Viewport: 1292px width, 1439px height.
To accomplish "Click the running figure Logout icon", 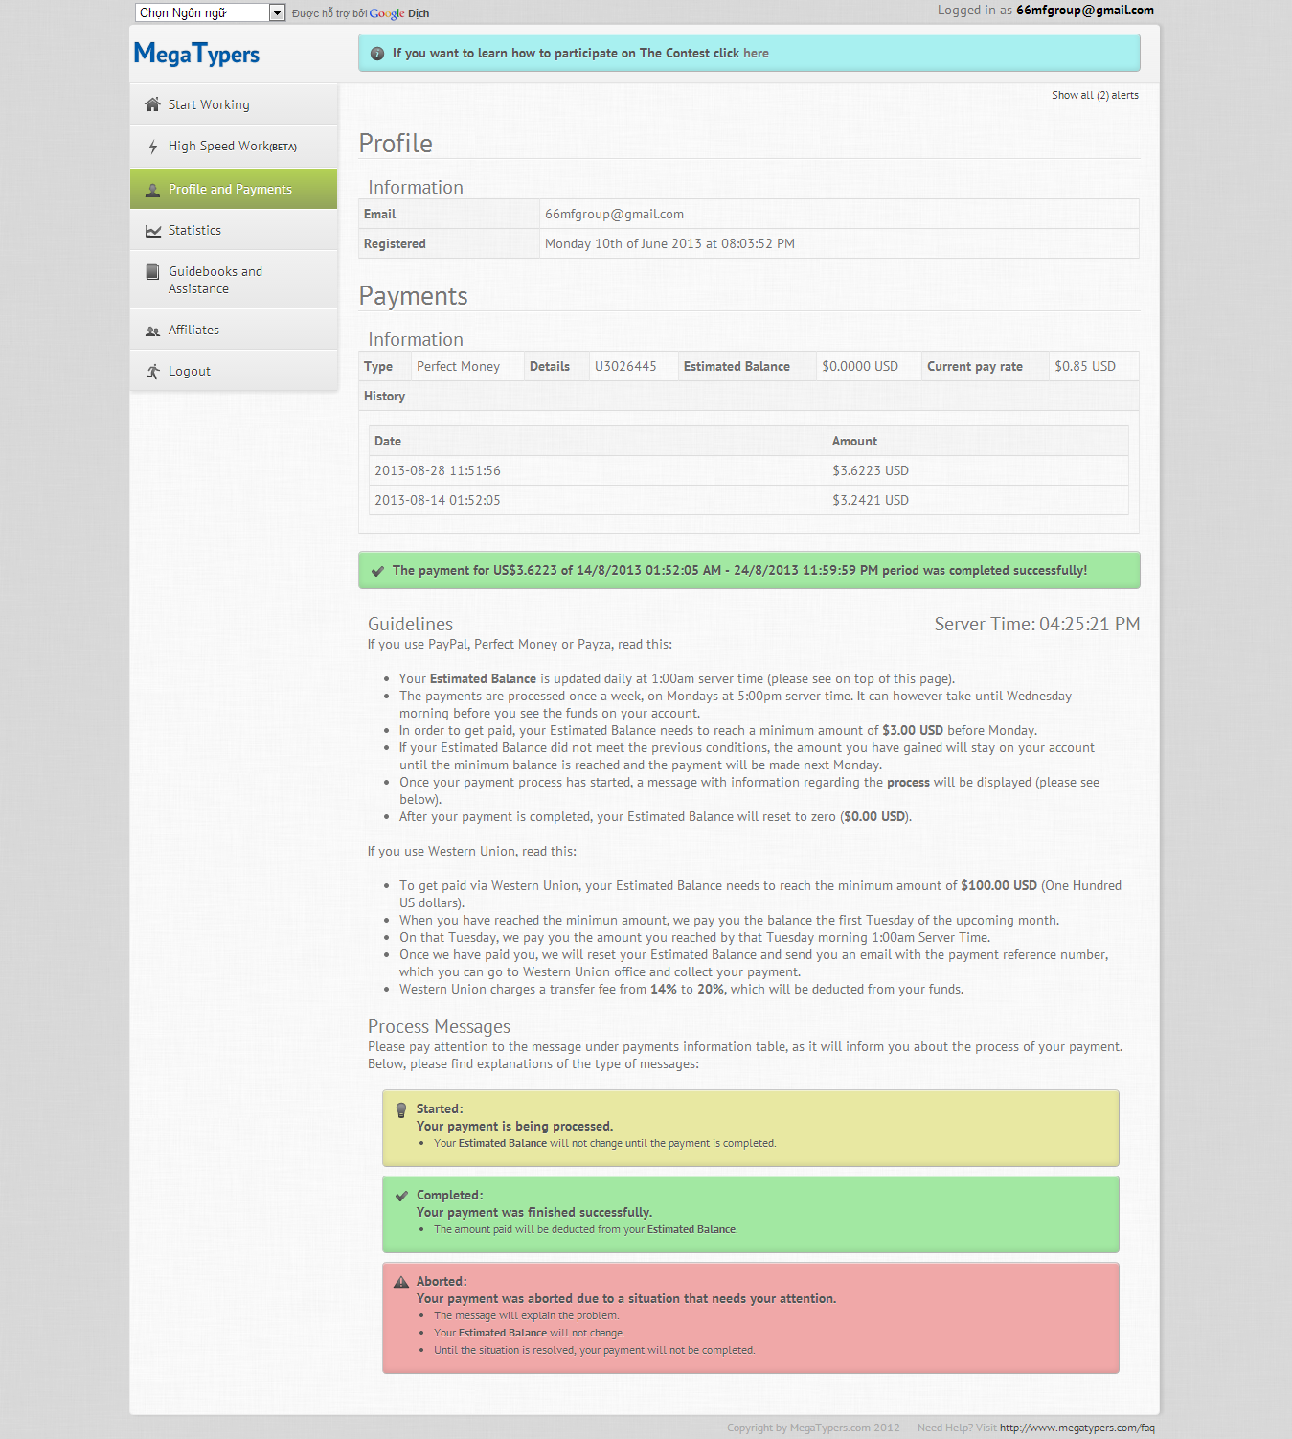I will (x=152, y=372).
